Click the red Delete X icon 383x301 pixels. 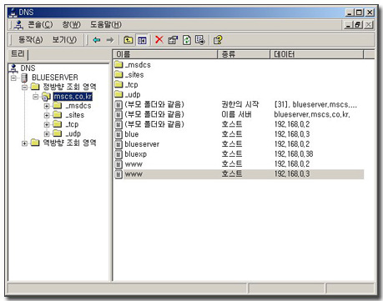[159, 40]
